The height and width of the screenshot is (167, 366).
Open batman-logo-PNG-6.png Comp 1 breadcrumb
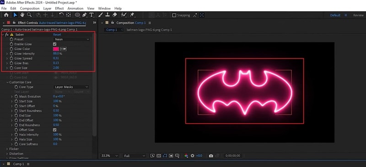tap(149, 30)
